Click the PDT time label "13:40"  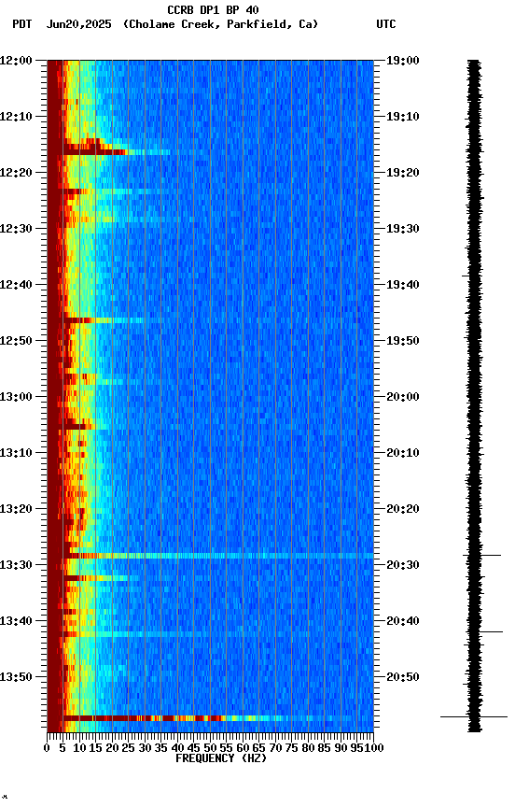coord(16,622)
